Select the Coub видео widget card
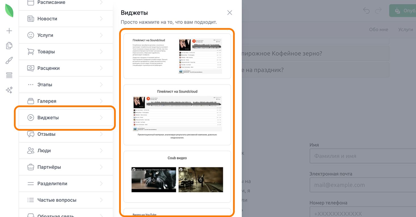This screenshot has height=217, width=416. (177, 176)
